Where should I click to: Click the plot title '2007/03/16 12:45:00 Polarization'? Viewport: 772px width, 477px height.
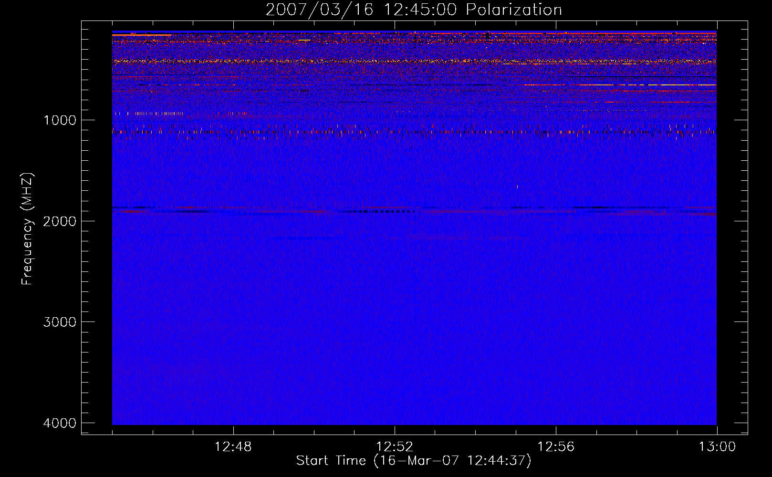pyautogui.click(x=414, y=10)
